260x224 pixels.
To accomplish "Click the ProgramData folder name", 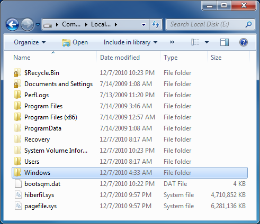I will tap(43, 128).
